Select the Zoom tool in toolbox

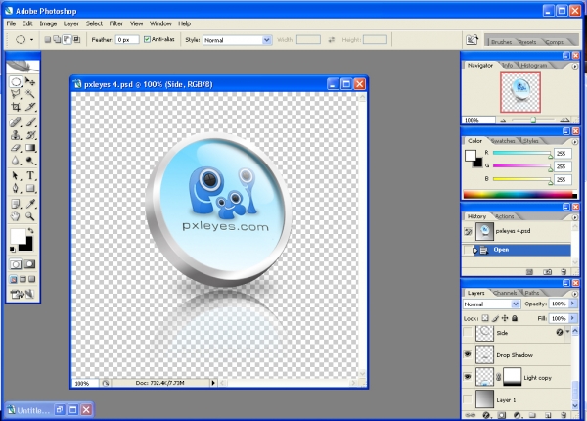30,216
